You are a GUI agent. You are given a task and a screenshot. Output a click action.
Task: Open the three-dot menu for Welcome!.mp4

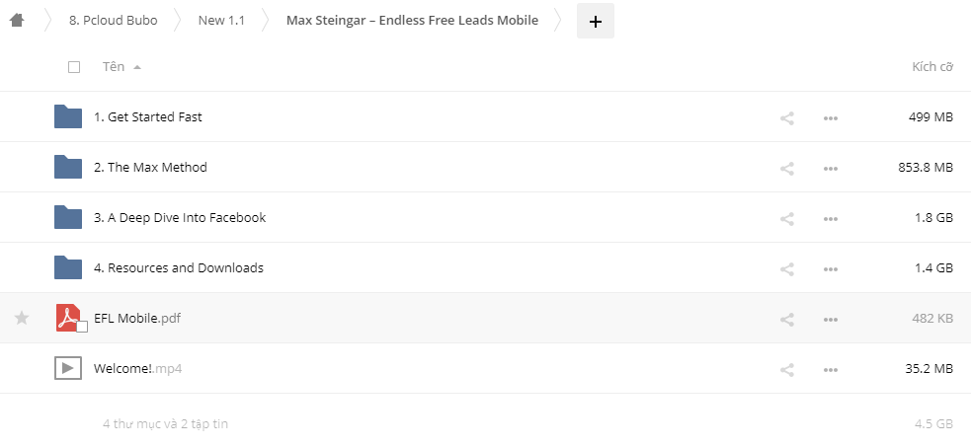pos(831,370)
